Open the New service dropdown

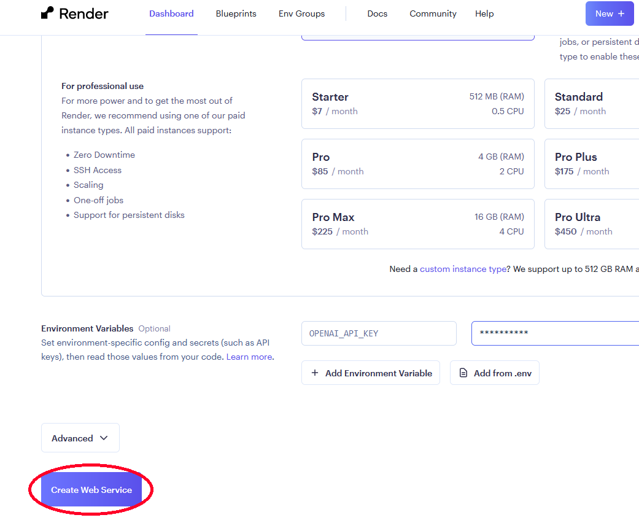point(610,13)
